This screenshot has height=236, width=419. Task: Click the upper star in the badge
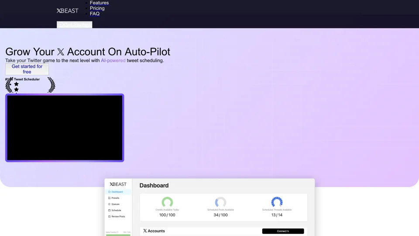pos(16,84)
